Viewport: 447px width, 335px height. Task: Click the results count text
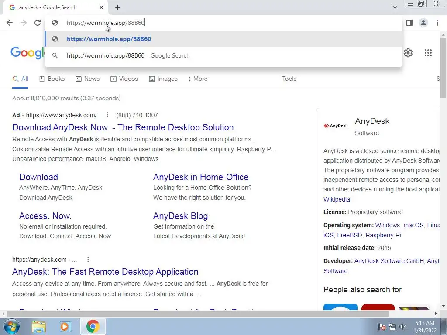coord(66,98)
